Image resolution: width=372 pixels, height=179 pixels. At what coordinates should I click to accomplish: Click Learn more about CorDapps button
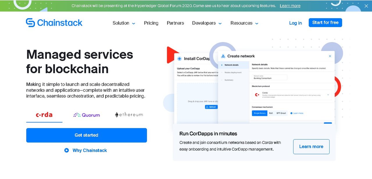point(311,147)
